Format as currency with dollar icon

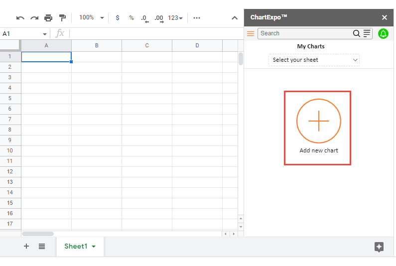[118, 17]
